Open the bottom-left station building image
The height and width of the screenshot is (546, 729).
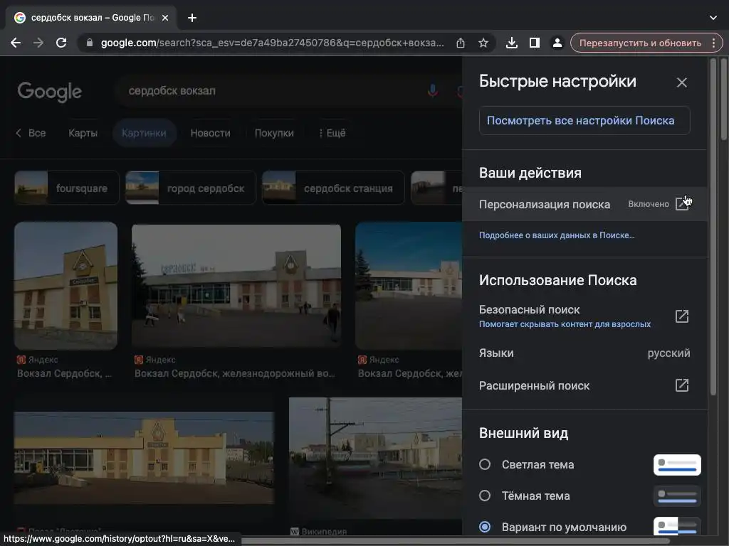click(x=144, y=457)
